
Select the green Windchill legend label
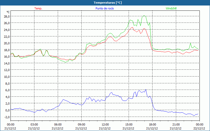pyautogui.click(x=171, y=8)
